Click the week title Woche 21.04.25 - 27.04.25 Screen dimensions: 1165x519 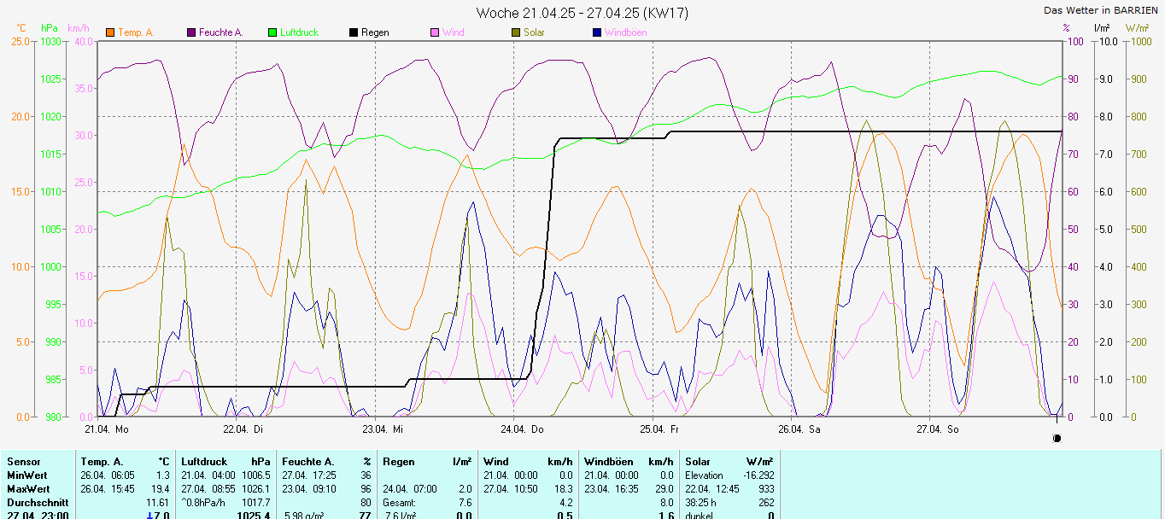point(582,13)
